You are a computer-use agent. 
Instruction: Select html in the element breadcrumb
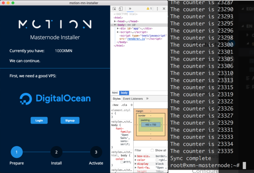[115, 93]
